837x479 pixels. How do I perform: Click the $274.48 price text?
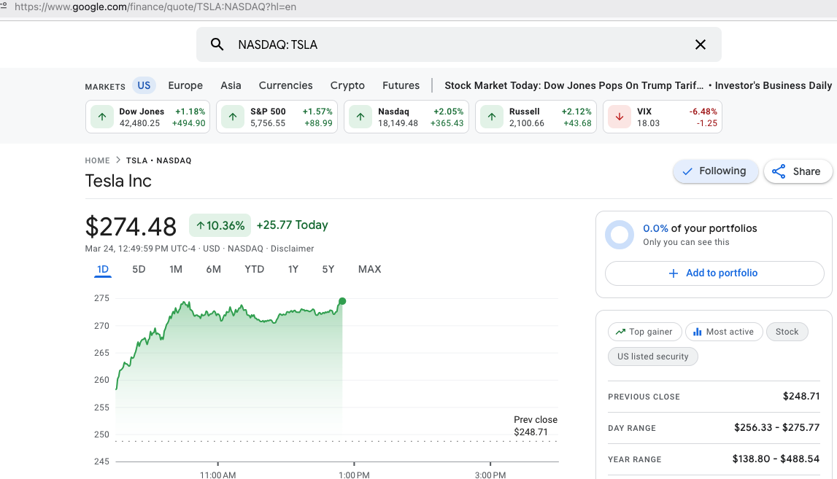(x=131, y=226)
